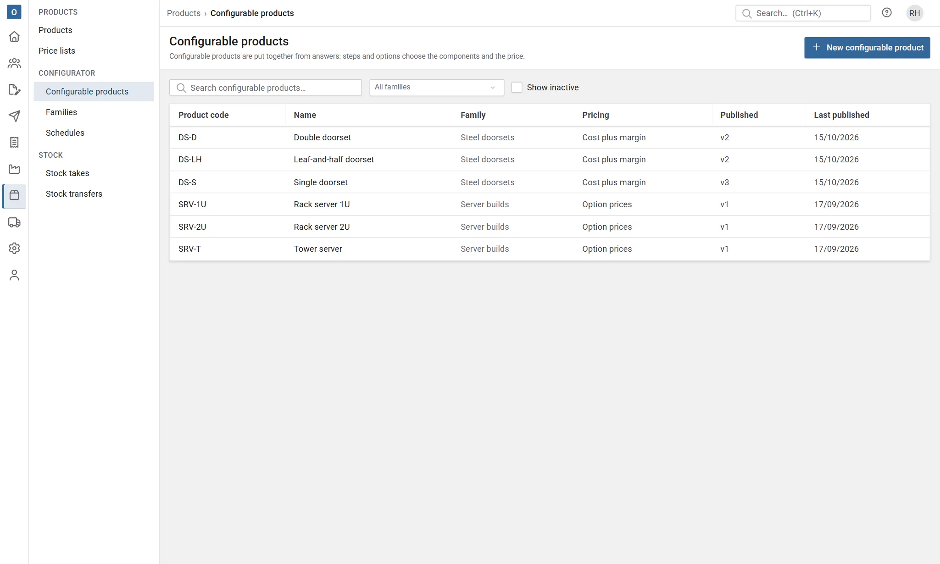The width and height of the screenshot is (940, 564).
Task: Open Stock takes menu item
Action: tap(67, 173)
